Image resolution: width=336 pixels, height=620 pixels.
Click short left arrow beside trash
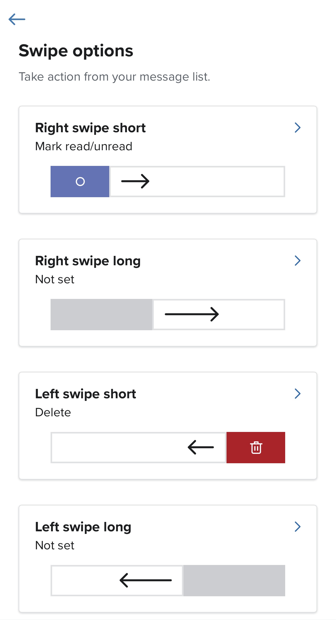click(201, 447)
